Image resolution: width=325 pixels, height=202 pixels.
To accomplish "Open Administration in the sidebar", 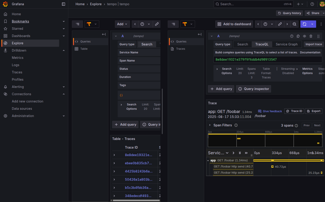I will 23,116.
